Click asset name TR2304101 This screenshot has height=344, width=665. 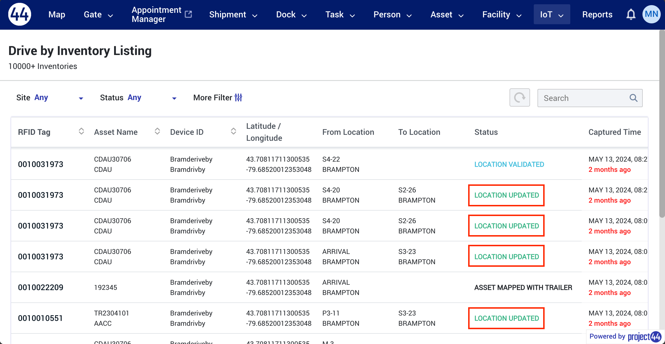coord(112,313)
